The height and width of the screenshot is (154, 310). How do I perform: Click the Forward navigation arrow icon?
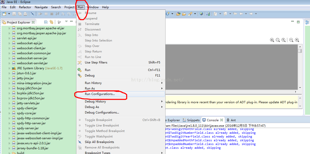click(251, 14)
